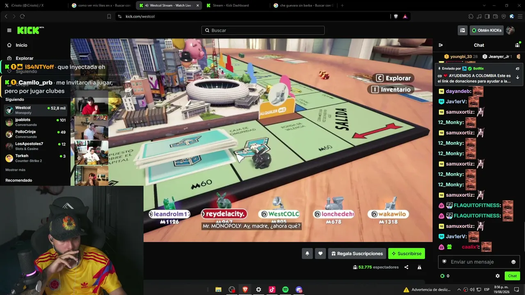Open BotRix profile in pinned message
This screenshot has height=295, width=525.
coord(478,69)
